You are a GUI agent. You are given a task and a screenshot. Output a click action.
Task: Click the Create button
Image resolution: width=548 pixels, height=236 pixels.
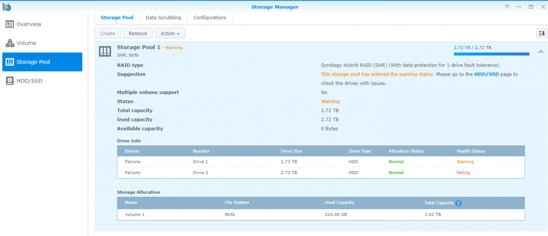107,33
